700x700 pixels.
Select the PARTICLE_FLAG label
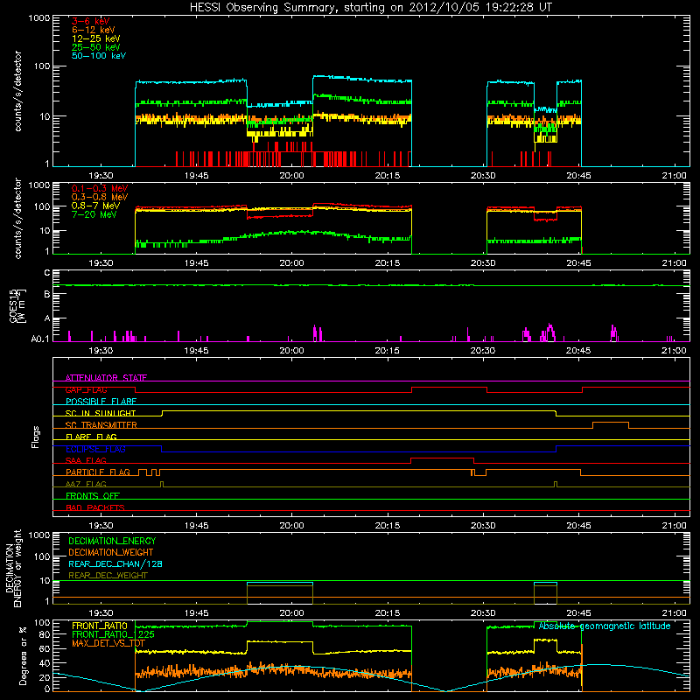(98, 472)
